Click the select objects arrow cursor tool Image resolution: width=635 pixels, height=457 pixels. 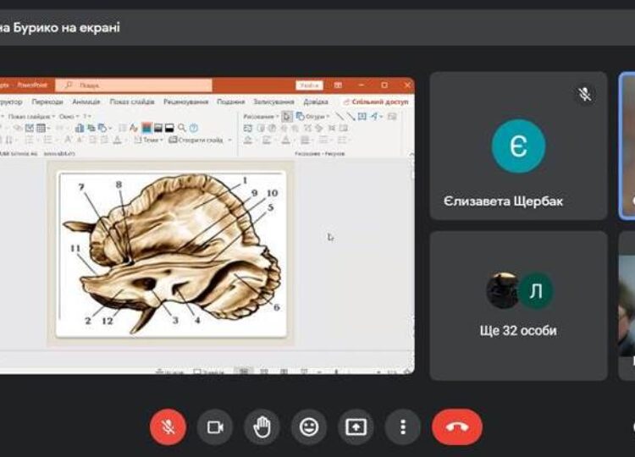pyautogui.click(x=287, y=117)
